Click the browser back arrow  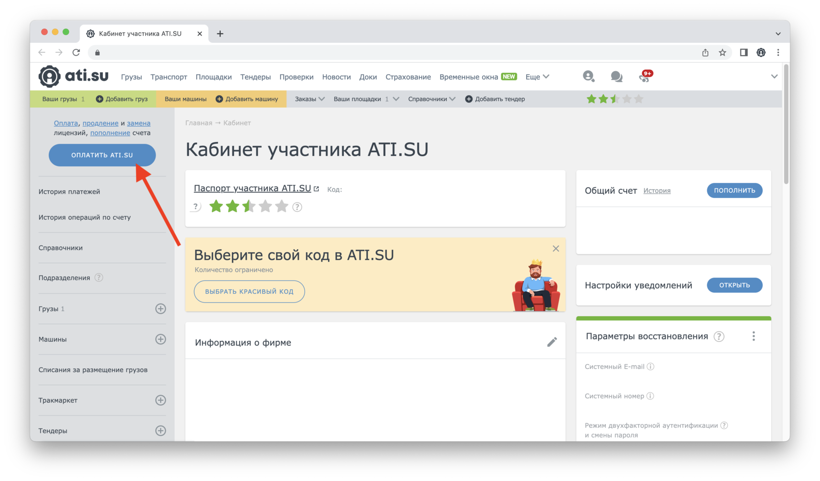point(42,53)
